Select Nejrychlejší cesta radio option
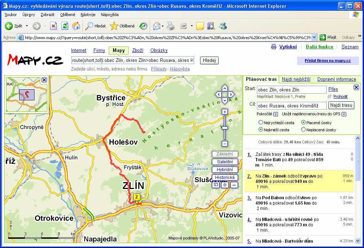This screenshot has width=364, height=248. point(261,122)
